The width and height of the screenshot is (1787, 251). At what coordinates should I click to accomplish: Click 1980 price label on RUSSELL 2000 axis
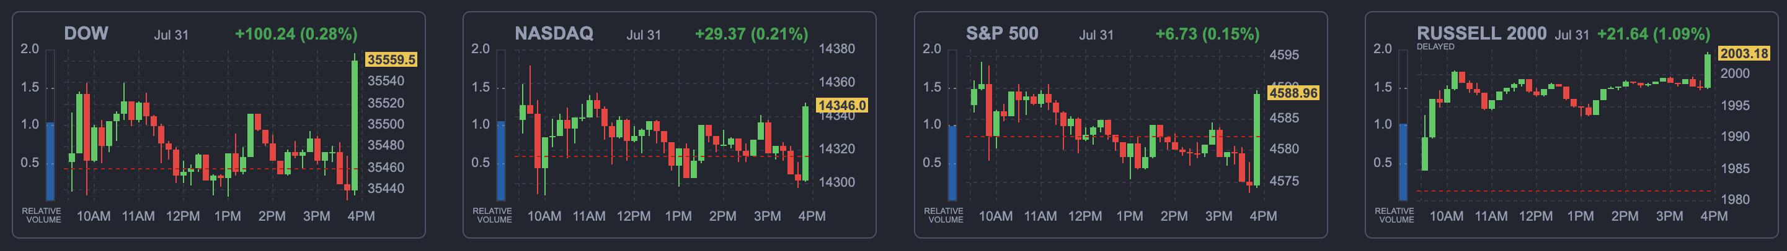1735,200
